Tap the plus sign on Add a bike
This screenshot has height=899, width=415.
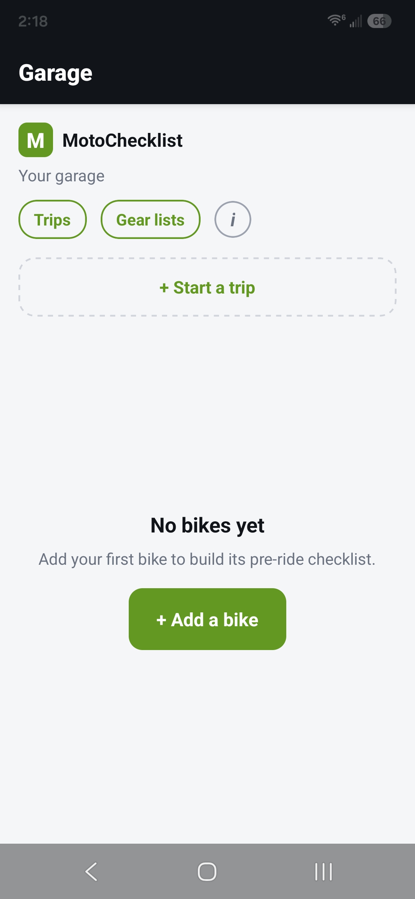pyautogui.click(x=161, y=620)
